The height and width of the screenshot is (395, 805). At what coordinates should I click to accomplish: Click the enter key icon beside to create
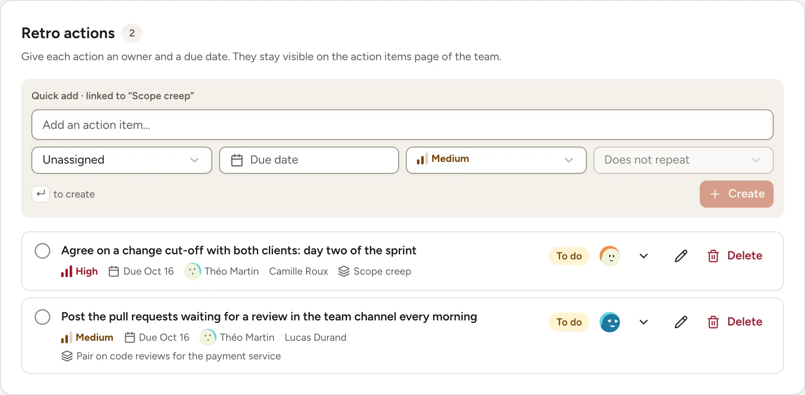point(41,194)
